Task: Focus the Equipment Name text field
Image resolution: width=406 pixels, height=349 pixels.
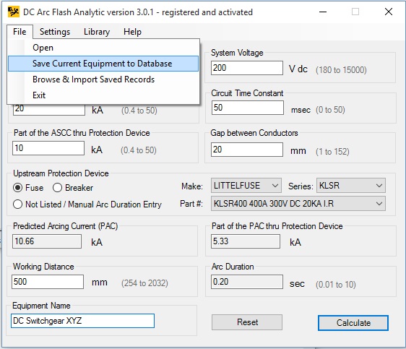Action: [x=82, y=321]
